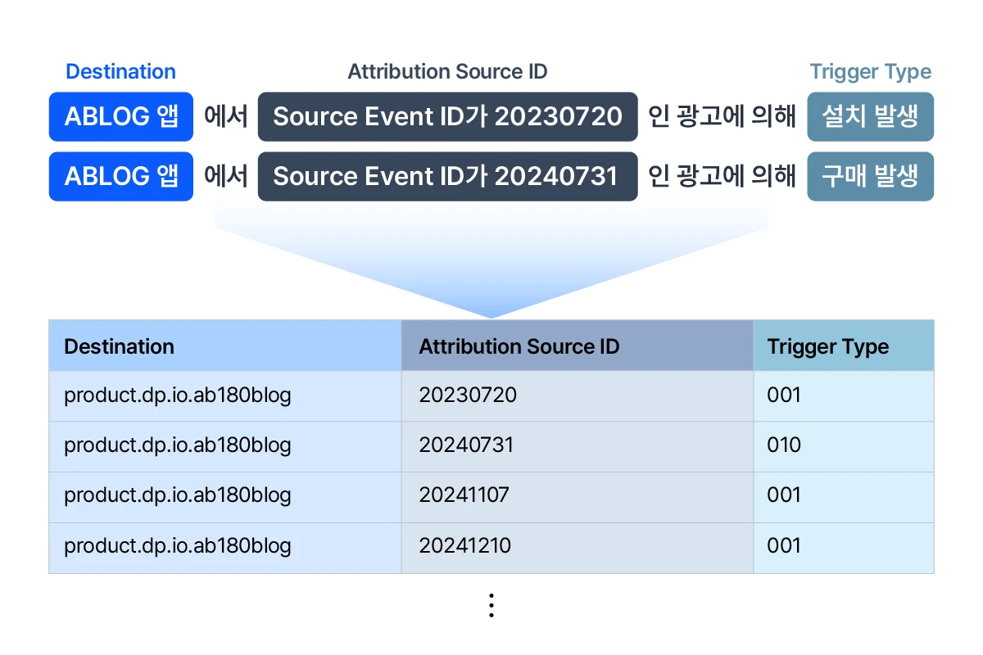The width and height of the screenshot is (983, 655).
Task: Select the Attribution Source ID heading above the dark chips
Action: [447, 72]
